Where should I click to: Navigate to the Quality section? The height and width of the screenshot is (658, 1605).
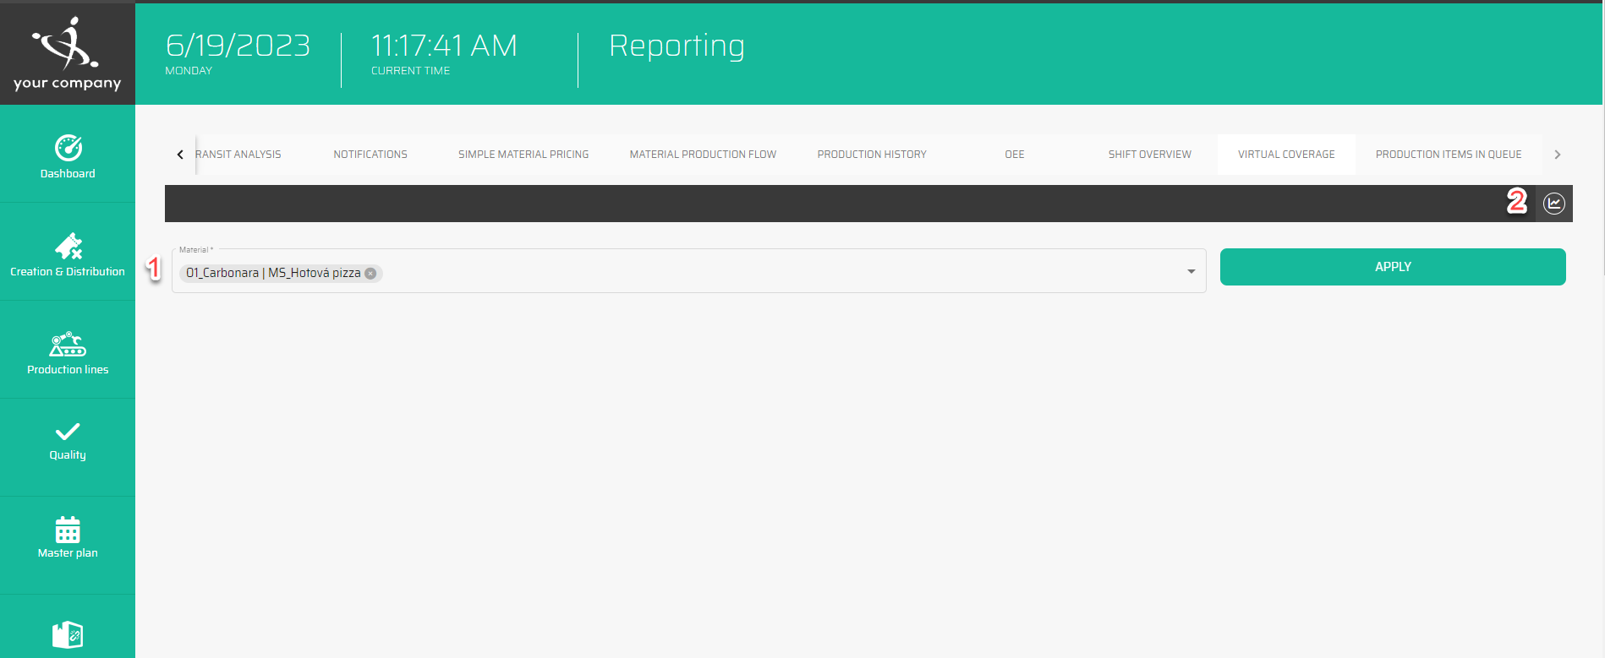point(68,442)
